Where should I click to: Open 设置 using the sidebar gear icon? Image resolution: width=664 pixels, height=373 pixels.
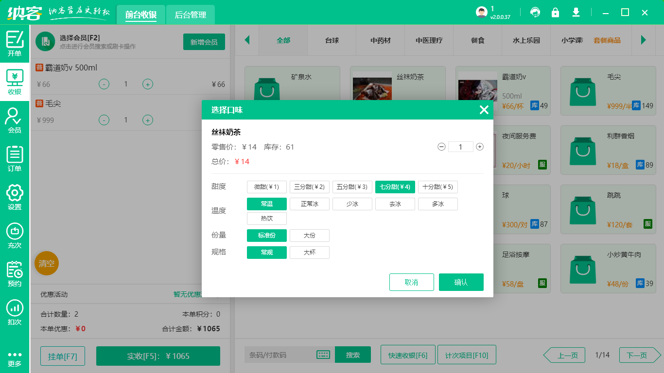pyautogui.click(x=15, y=196)
